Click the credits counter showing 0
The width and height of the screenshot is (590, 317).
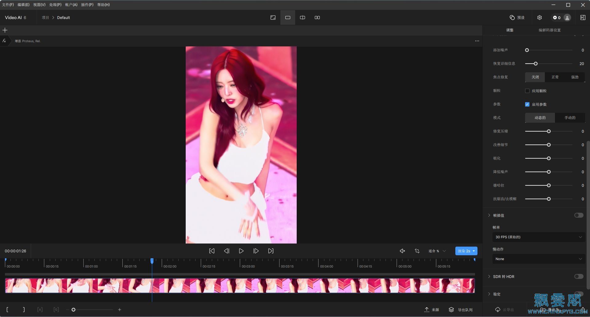(557, 18)
